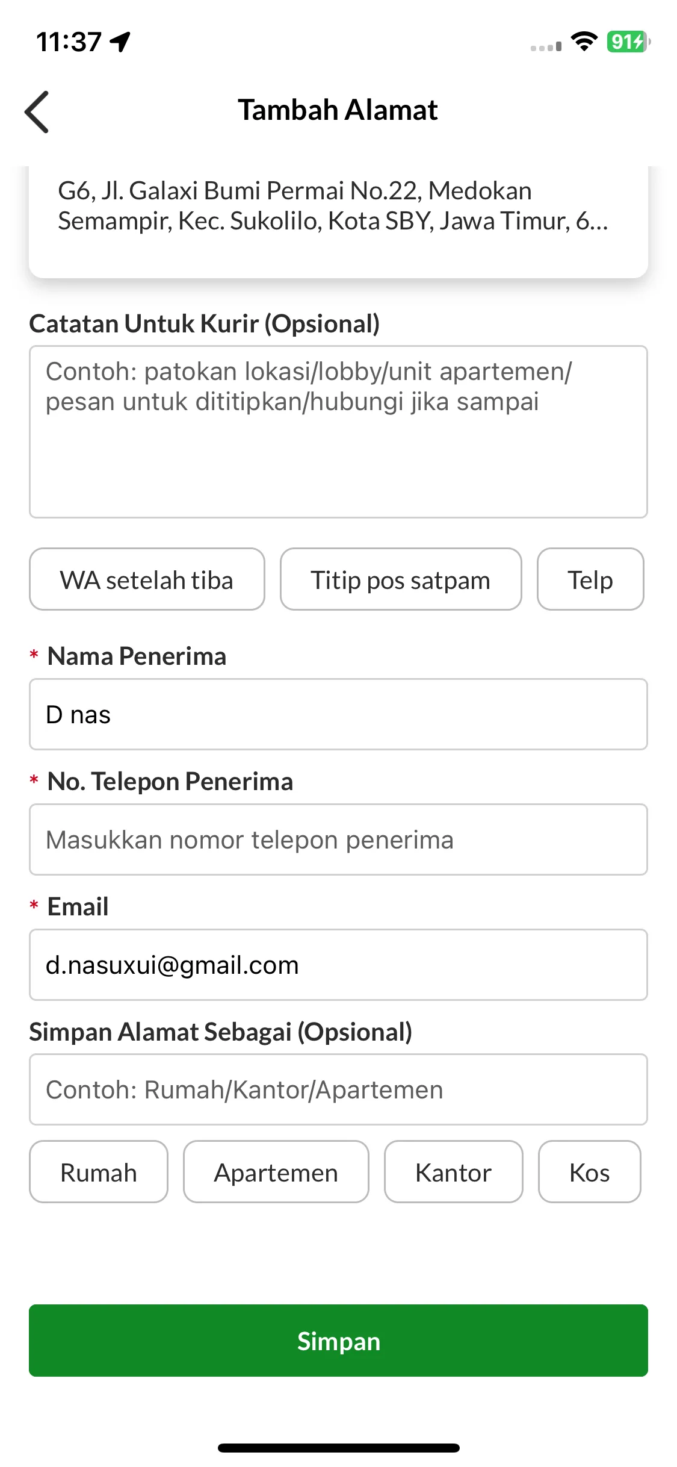The image size is (677, 1467).
Task: Edit the Email field
Action: coord(338,965)
